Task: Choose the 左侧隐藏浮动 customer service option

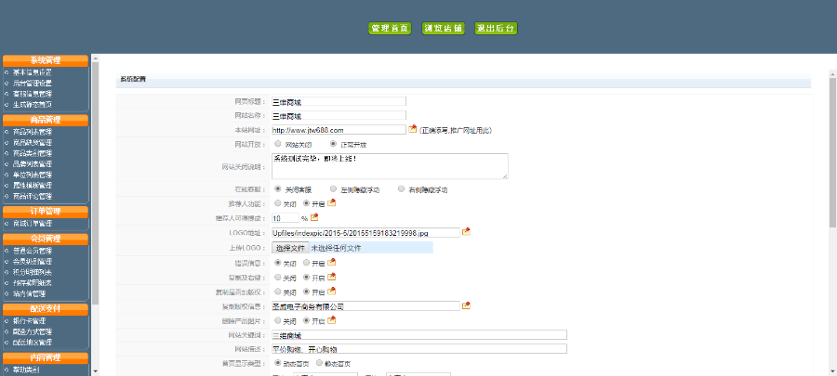Action: pyautogui.click(x=333, y=188)
